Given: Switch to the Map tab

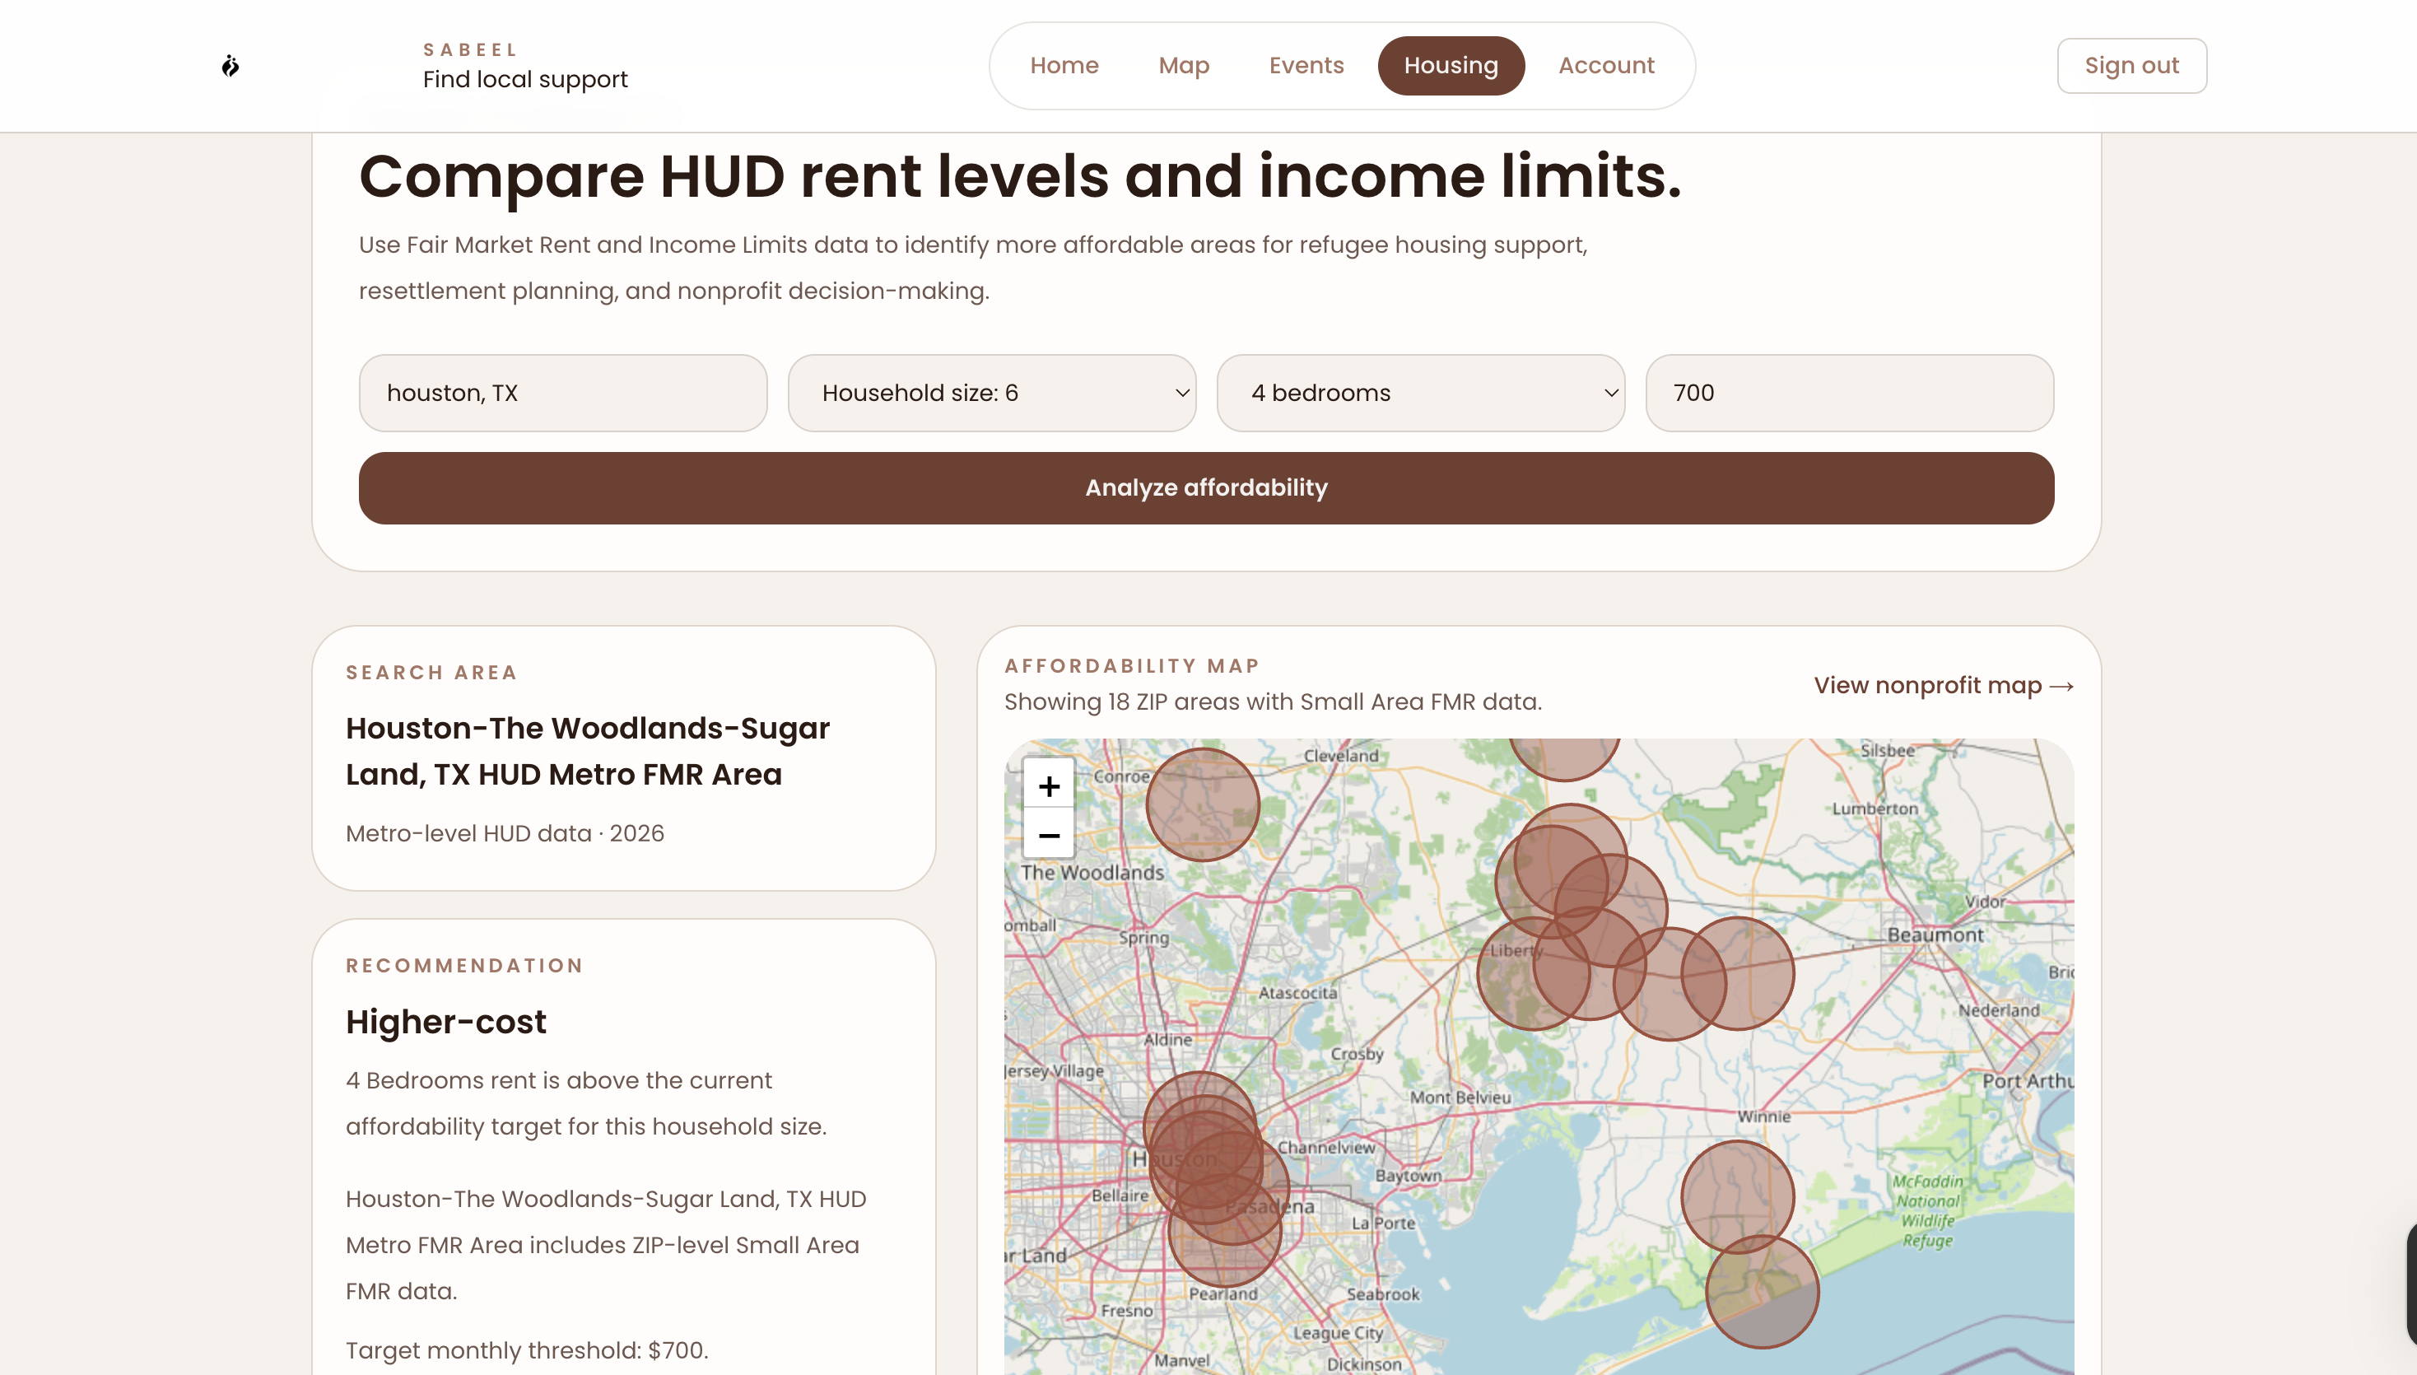Looking at the screenshot, I should 1183,65.
